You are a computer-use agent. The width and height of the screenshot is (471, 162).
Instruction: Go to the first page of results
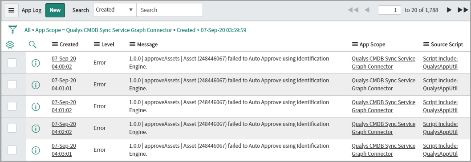(353, 10)
